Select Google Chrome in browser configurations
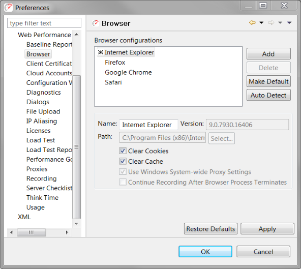 pyautogui.click(x=128, y=72)
